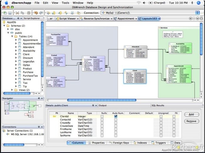Collapse the Tables (14) folder
Viewport: 205px width, 153px height.
click(x=12, y=36)
